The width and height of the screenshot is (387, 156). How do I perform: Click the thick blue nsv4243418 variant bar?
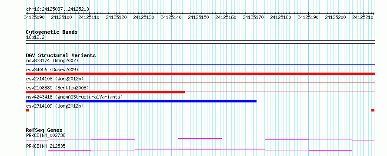pos(141,101)
